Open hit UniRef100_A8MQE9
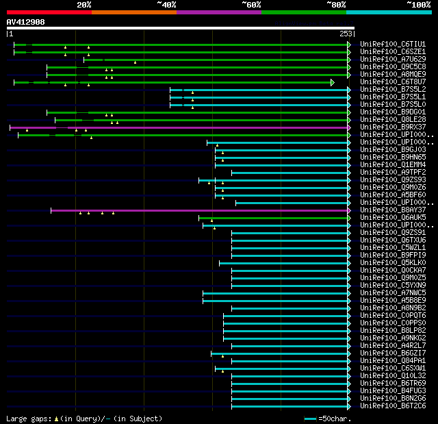 [x=393, y=75]
